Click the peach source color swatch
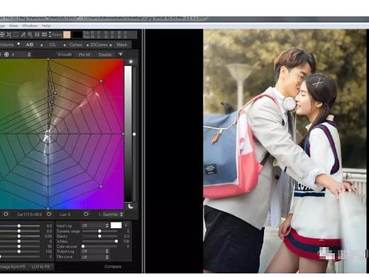Screen dimensions: 369x277 (67, 35)
